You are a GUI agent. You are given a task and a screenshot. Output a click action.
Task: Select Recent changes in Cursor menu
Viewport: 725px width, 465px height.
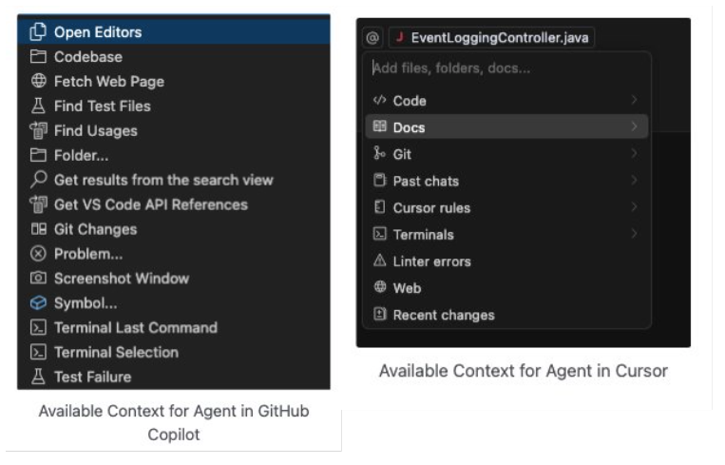coord(506,315)
